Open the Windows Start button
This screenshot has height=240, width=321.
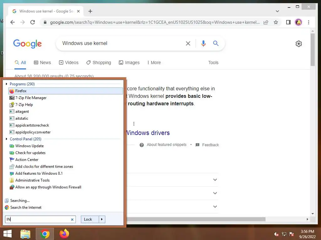8,234
